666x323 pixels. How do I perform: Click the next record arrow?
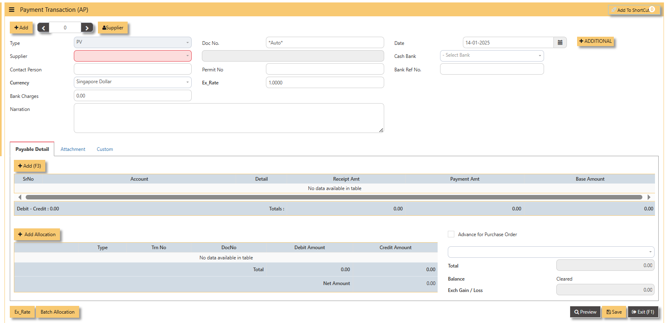[x=87, y=28]
